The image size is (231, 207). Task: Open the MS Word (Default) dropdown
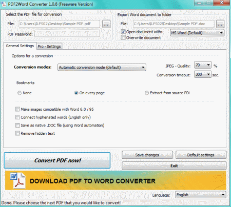coord(197,33)
